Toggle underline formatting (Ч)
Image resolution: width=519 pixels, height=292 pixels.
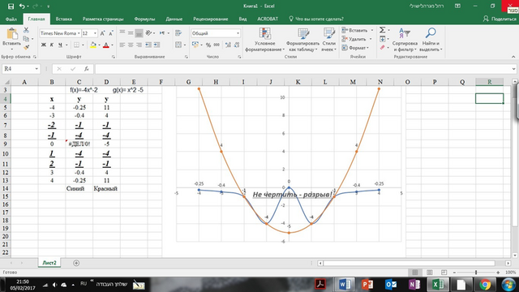60,45
